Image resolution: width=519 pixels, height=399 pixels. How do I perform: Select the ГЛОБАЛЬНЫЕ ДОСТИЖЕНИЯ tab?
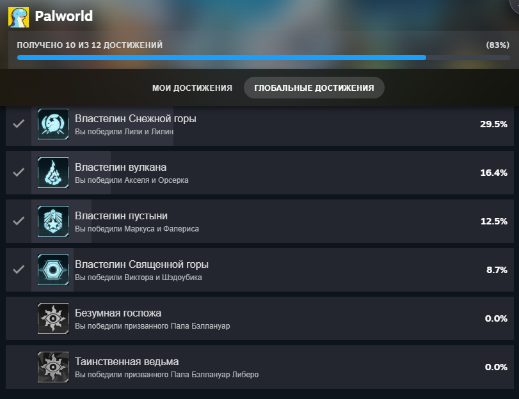coord(314,88)
